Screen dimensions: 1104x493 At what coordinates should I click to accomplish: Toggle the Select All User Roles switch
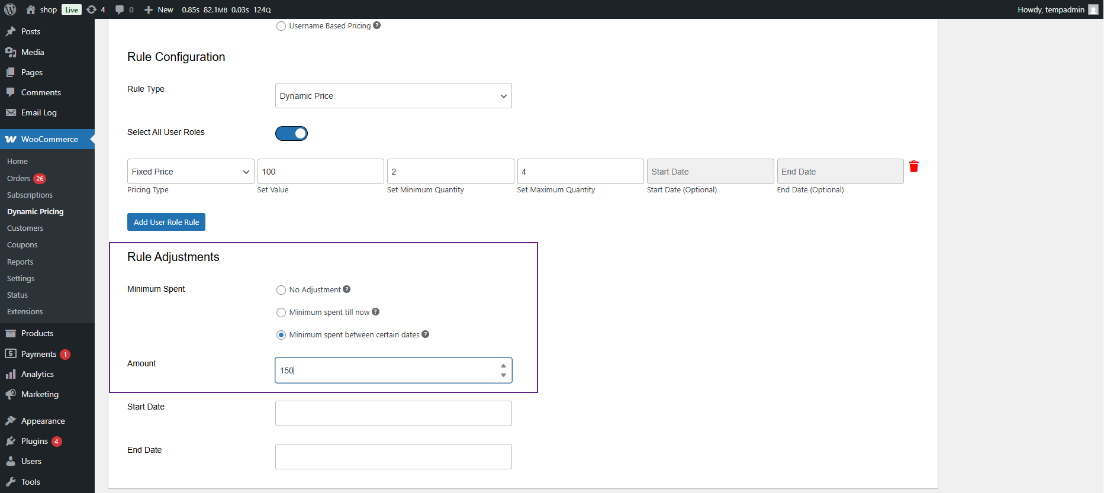pyautogui.click(x=291, y=133)
